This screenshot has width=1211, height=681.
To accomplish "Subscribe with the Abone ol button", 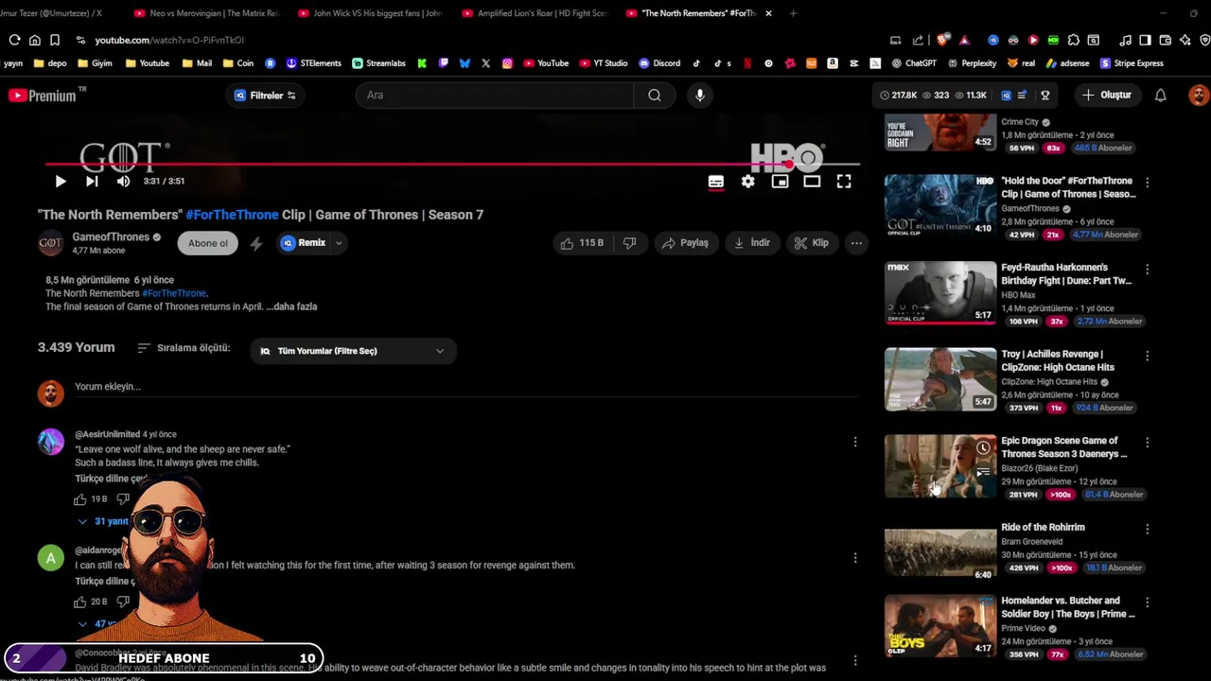I will [x=208, y=243].
